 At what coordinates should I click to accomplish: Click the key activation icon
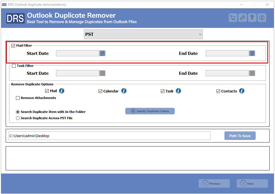[x=243, y=18]
